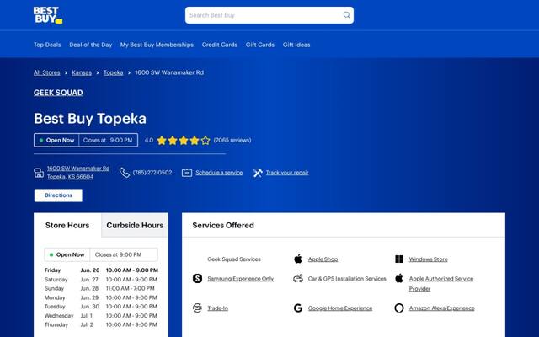Focus the Search Best Buy field
Viewport: 539px width, 337px height.
269,15
